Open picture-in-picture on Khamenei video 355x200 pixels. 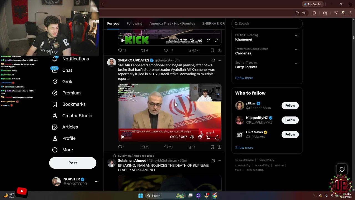(208, 137)
